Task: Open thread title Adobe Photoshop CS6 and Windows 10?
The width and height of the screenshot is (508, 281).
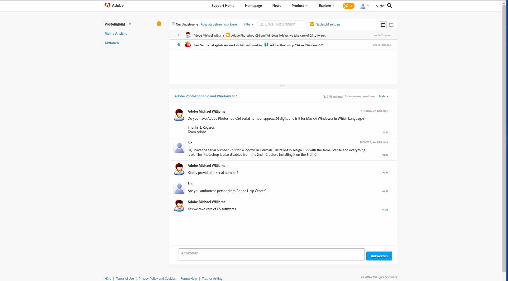Action: (206, 96)
